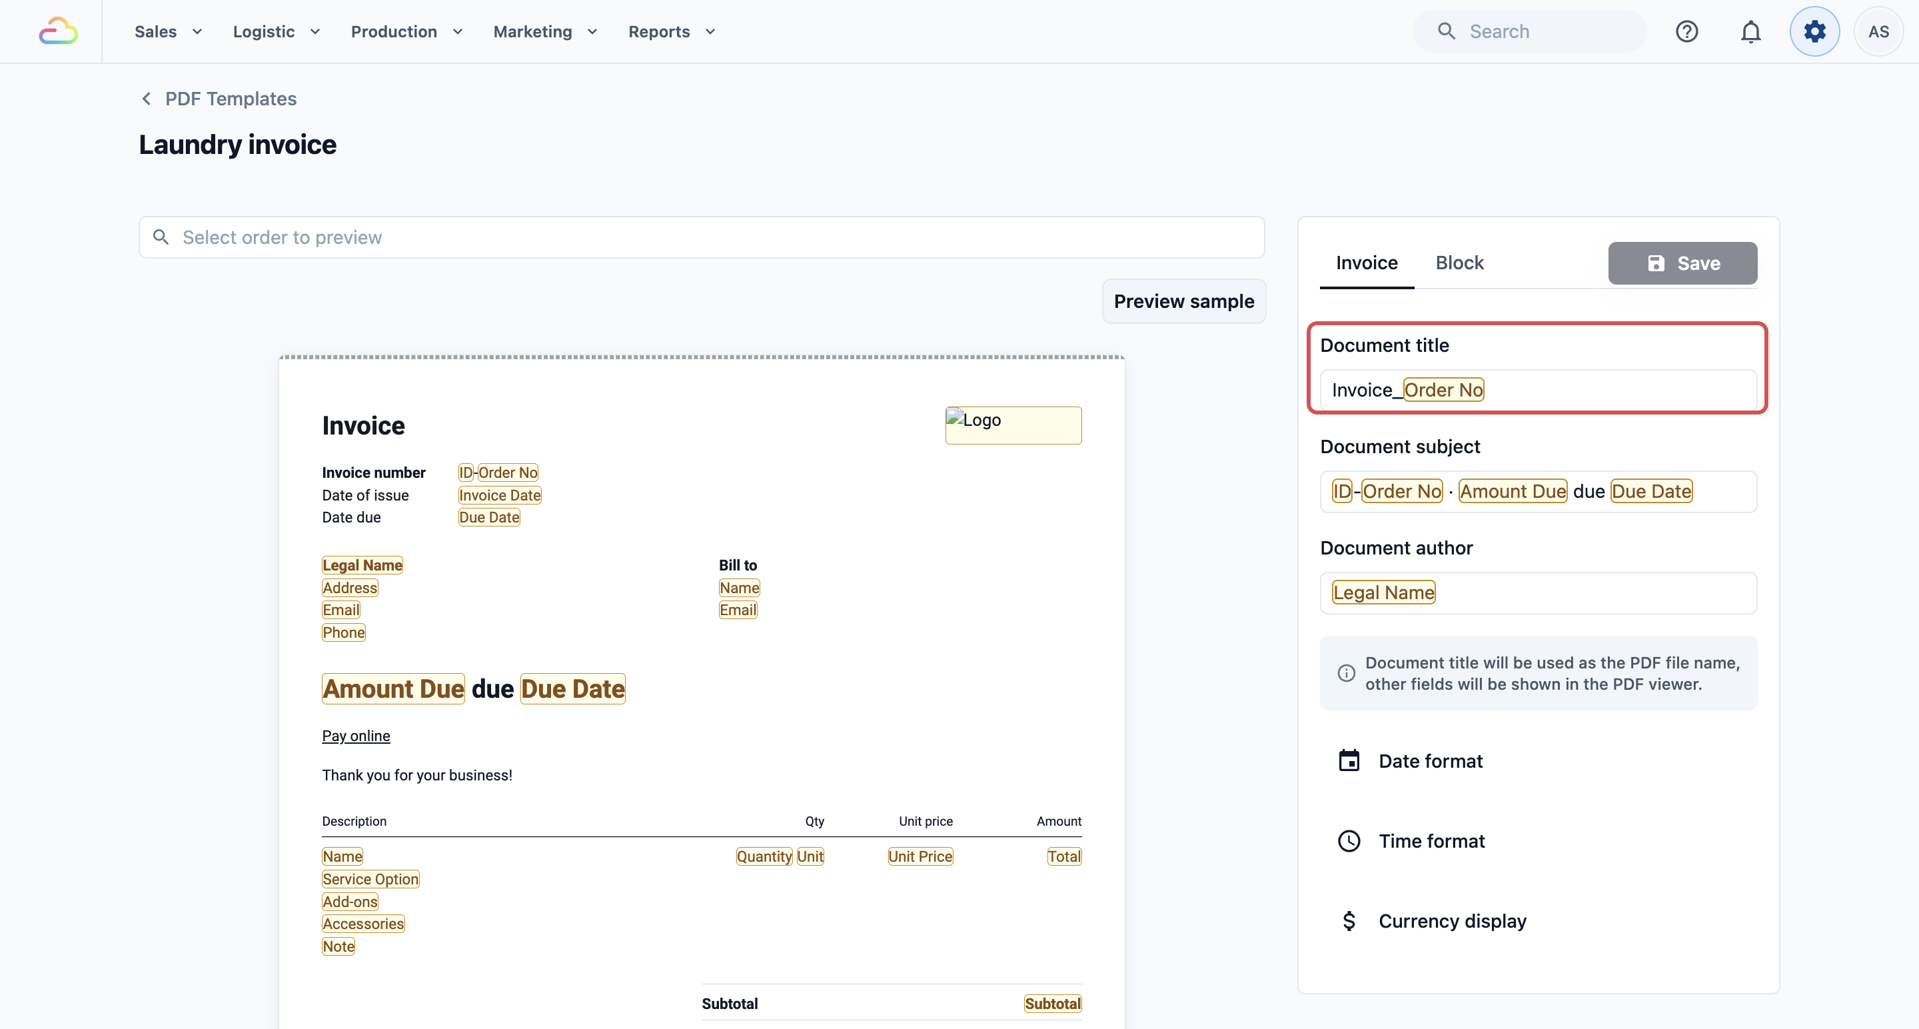1919x1029 pixels.
Task: Click the magnifier icon in top search
Action: pyautogui.click(x=1446, y=31)
